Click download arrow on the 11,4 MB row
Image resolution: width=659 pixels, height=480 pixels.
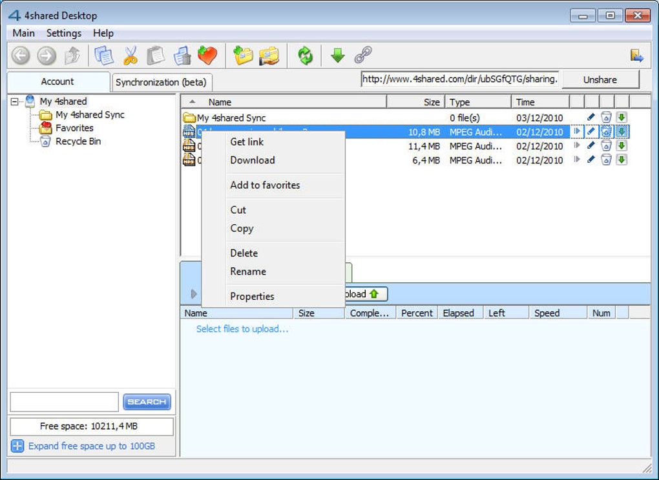coord(622,145)
